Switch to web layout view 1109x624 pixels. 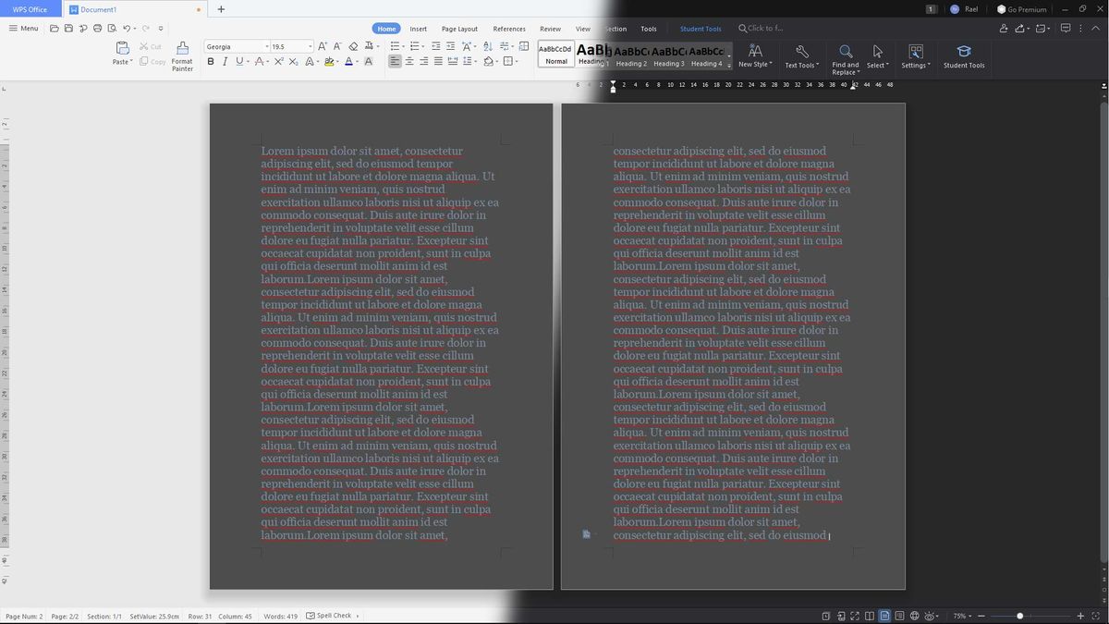pos(914,616)
